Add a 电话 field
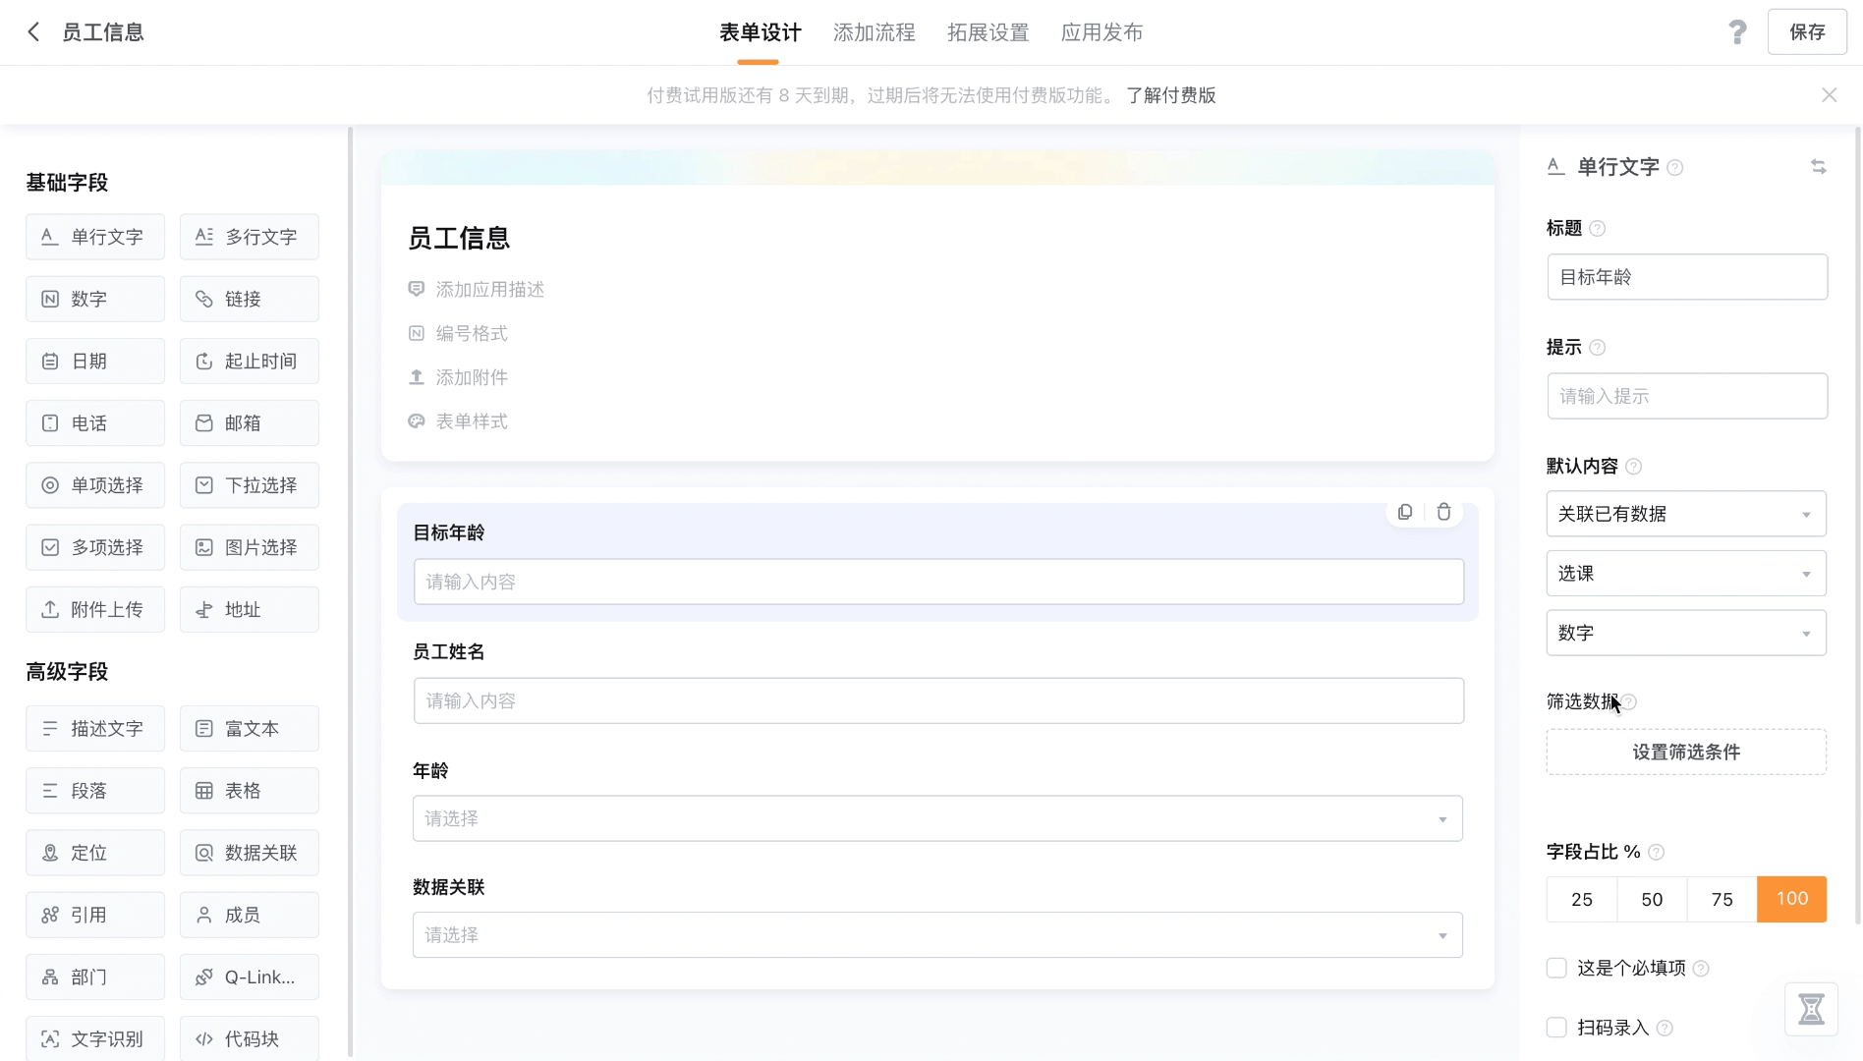 (95, 423)
